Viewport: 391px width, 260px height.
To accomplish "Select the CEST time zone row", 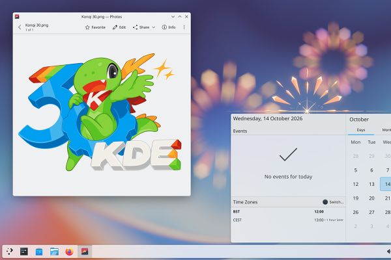I will pyautogui.click(x=288, y=220).
